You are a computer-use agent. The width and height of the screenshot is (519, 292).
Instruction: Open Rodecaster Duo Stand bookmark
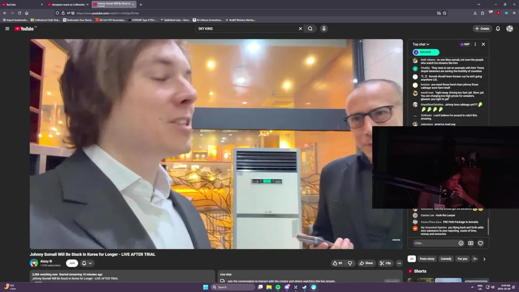tap(78, 20)
